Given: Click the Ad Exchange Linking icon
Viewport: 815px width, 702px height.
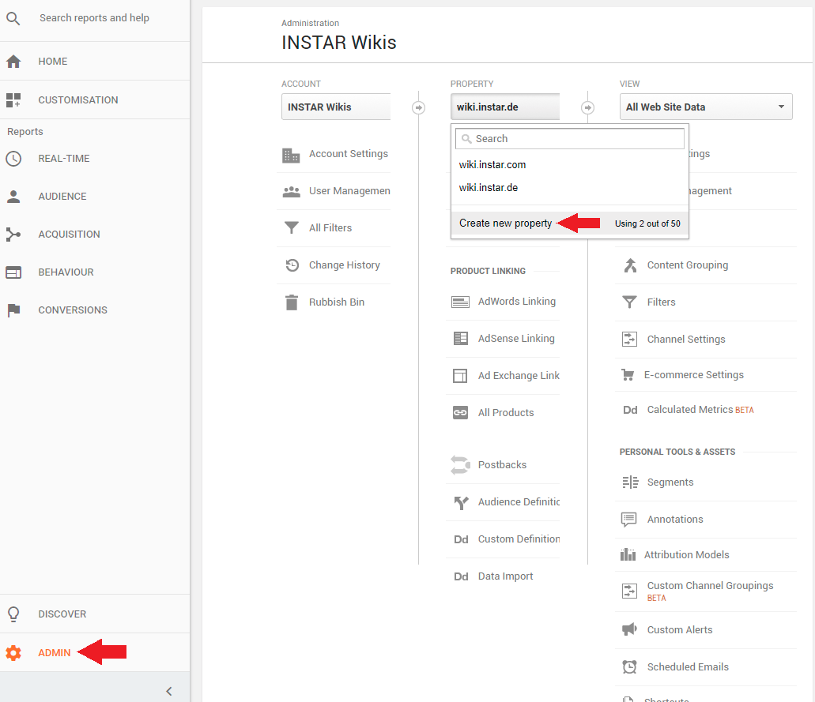Looking at the screenshot, I should coord(460,375).
